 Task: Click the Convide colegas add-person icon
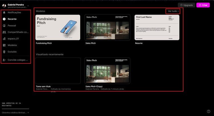[4, 60]
